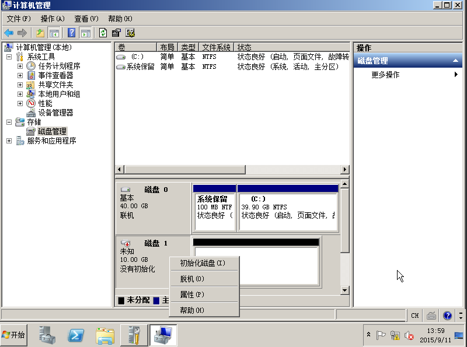Sort by the 布局 column header
467x347 pixels.
click(167, 47)
